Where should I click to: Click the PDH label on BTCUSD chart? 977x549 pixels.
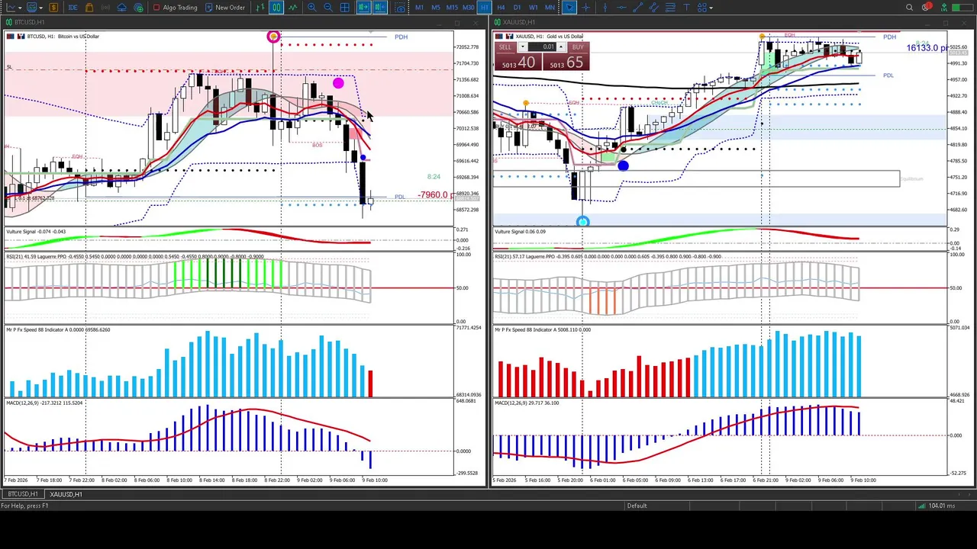coord(401,37)
